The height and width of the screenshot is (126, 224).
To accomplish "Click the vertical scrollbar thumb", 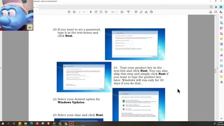I will [216, 71].
